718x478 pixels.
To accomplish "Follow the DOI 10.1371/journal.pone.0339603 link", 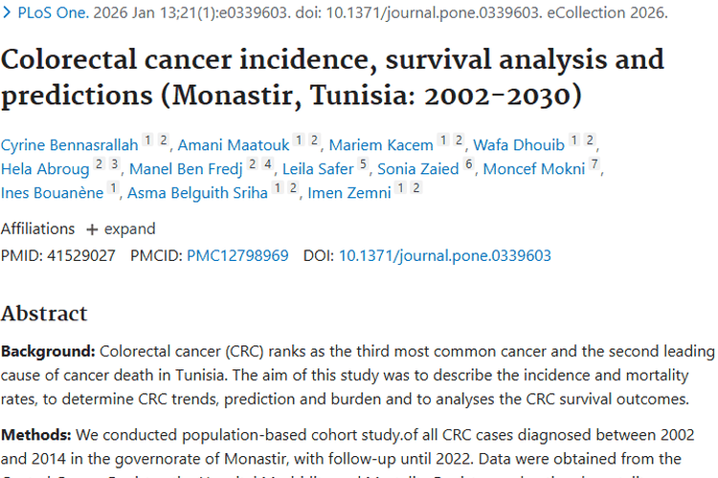I will pos(445,255).
